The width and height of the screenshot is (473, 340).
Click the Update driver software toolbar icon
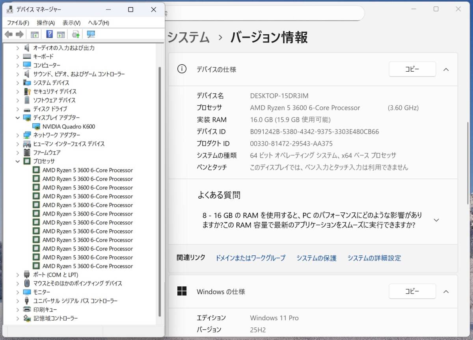coord(76,35)
